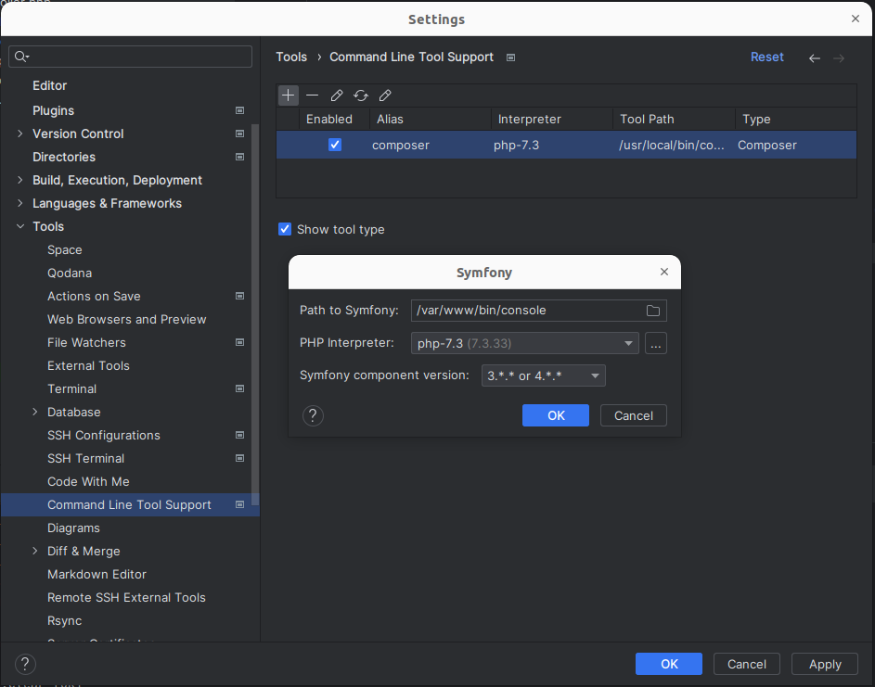The width and height of the screenshot is (875, 687).
Task: Open the Plugins settings page
Action: pos(53,110)
